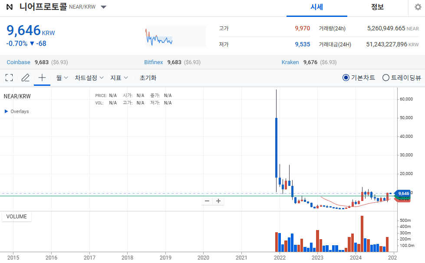Open the market selector arrow next to NEAR/KRW

tap(104, 7)
